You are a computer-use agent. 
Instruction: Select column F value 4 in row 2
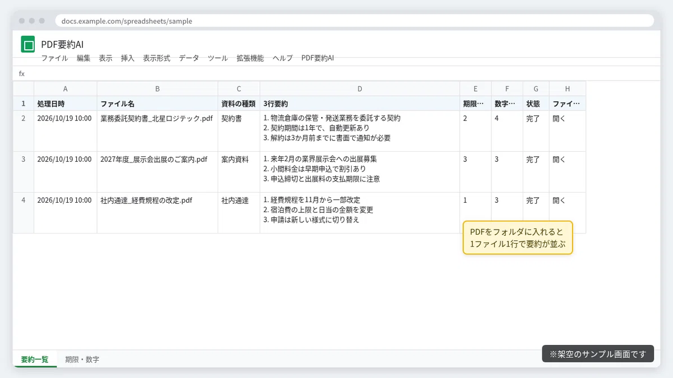507,131
